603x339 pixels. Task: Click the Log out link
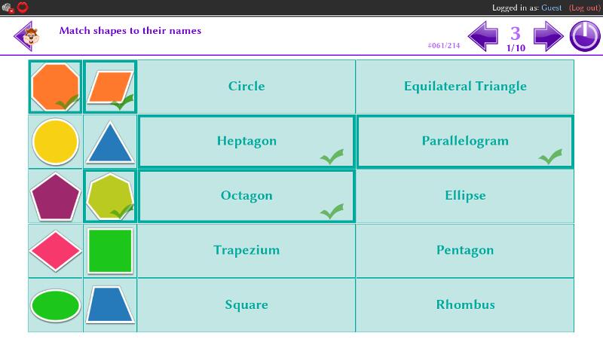coord(585,8)
